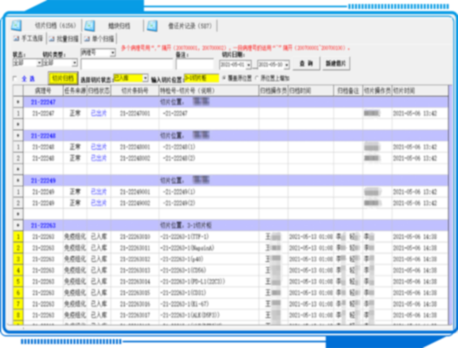The width and height of the screenshot is (458, 348).
Task: Open the 选择切片状态 dropdown showing 已入库
Action: (145, 78)
